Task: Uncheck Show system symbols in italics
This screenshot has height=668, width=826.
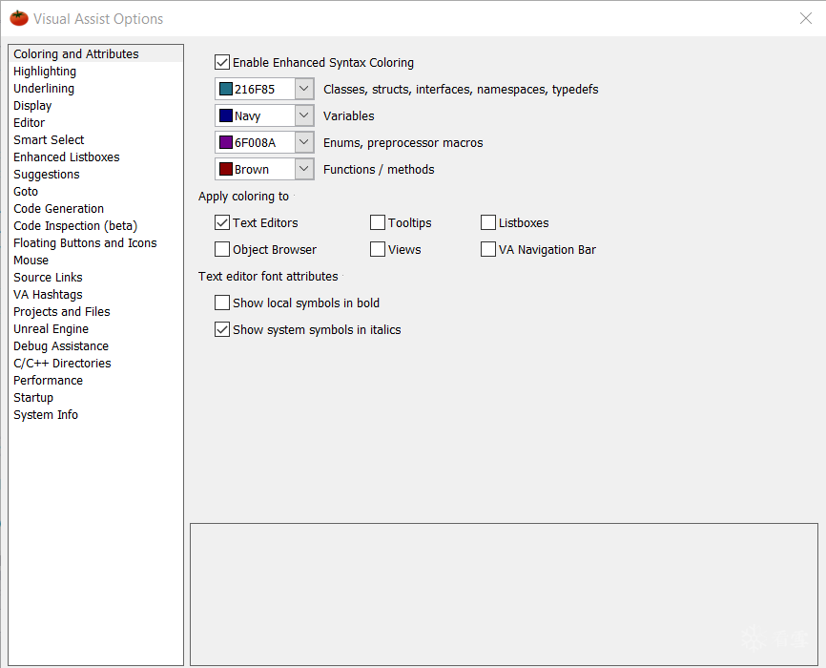Action: (x=222, y=329)
